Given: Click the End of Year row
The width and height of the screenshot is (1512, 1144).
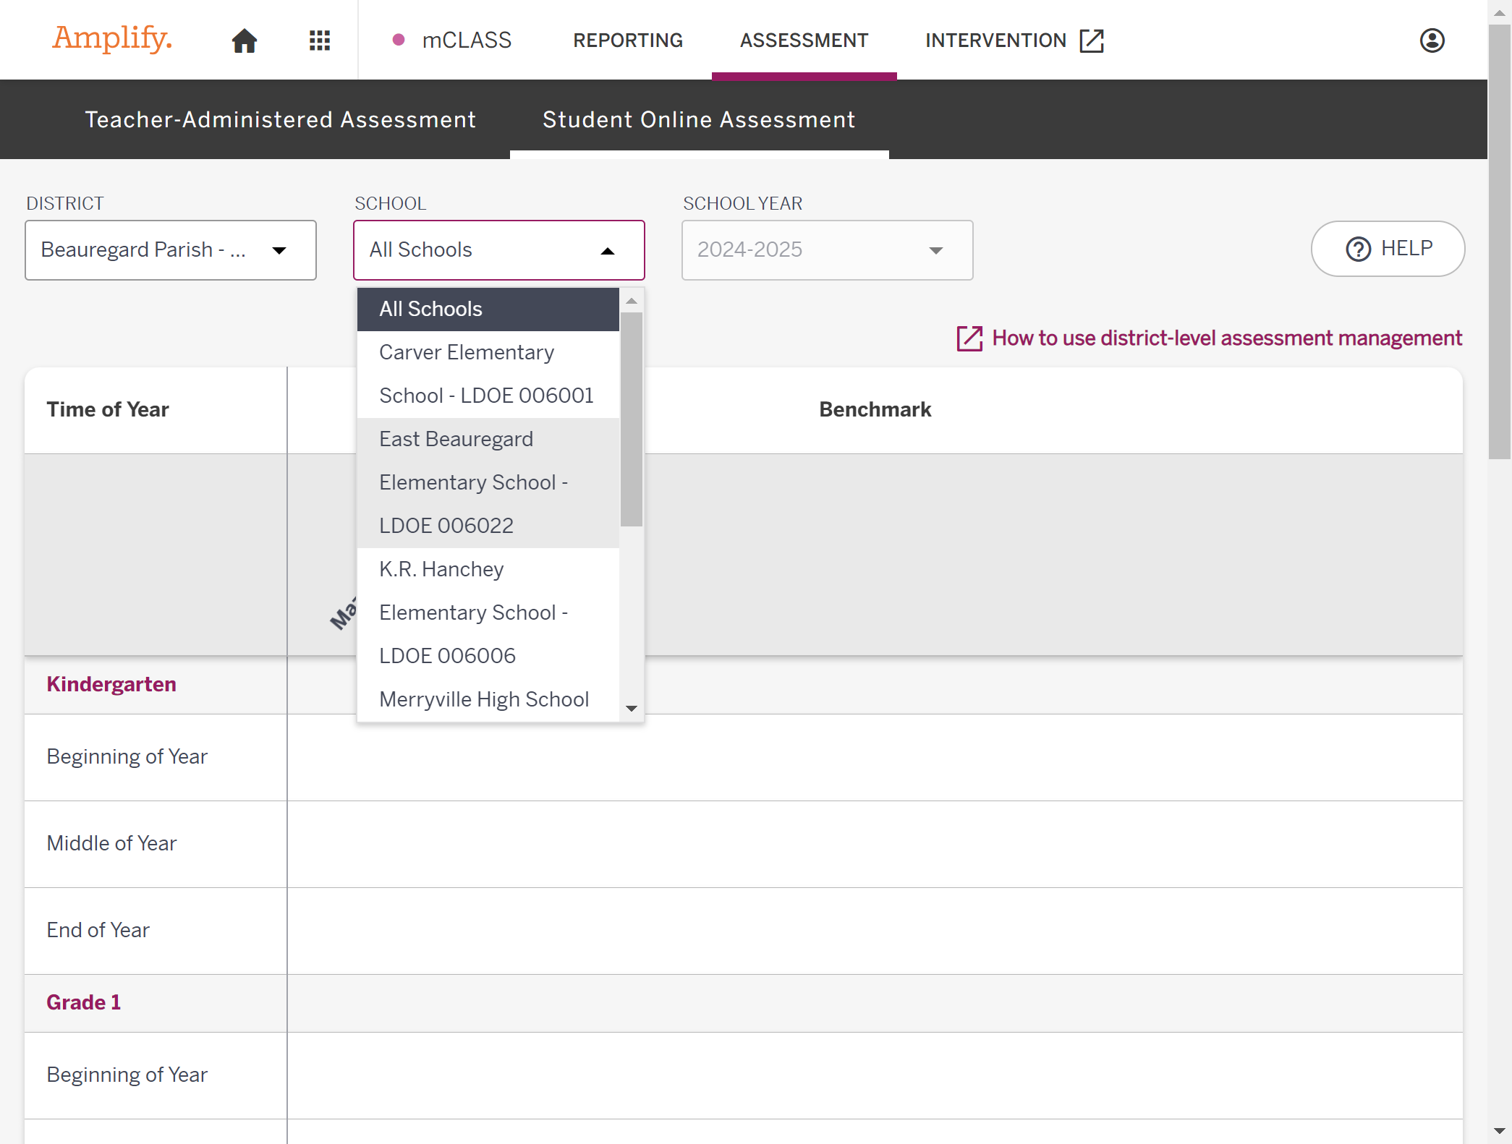Looking at the screenshot, I should (744, 931).
